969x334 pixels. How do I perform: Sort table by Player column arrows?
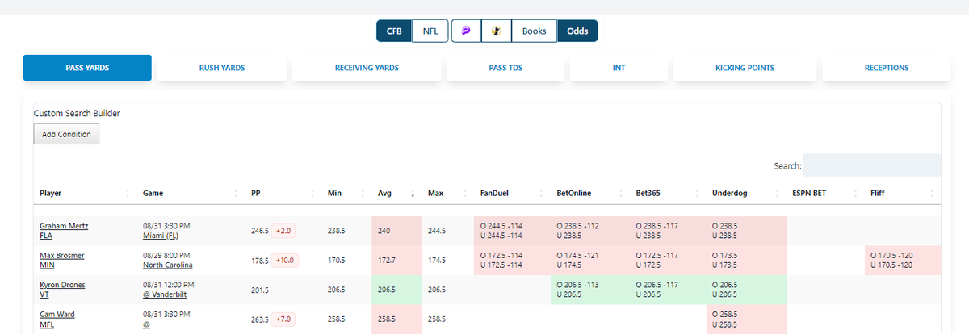(x=129, y=194)
